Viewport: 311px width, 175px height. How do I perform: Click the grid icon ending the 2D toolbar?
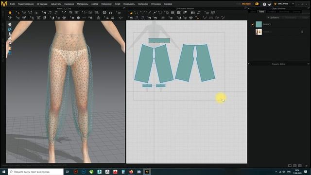[x=213, y=13]
